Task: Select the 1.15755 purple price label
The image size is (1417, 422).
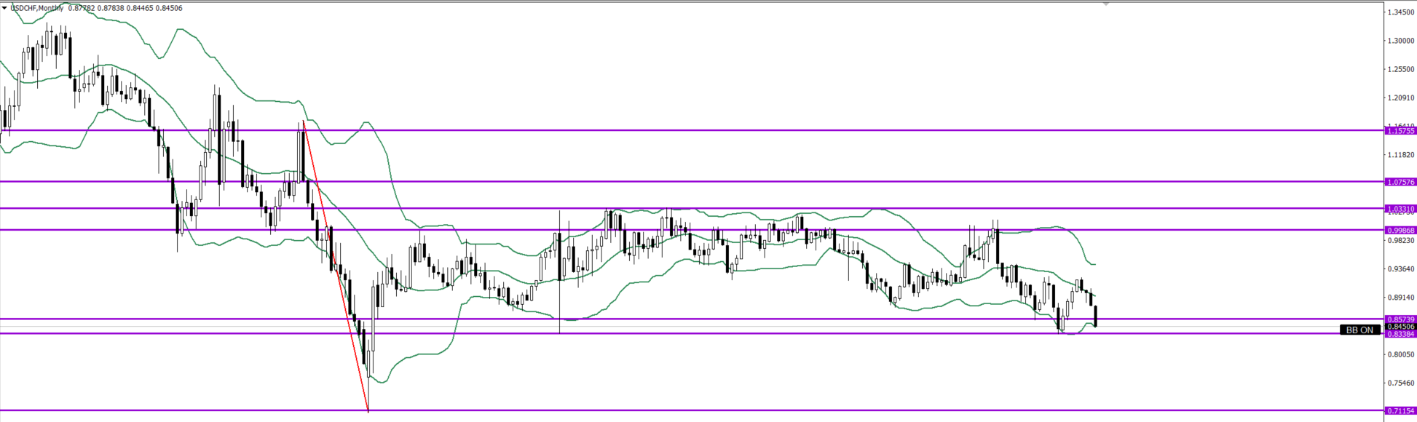Action: (1401, 131)
